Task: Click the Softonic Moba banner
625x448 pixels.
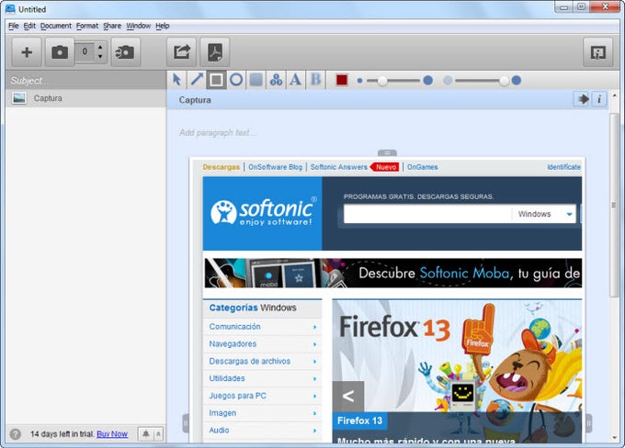Action: pyautogui.click(x=393, y=274)
